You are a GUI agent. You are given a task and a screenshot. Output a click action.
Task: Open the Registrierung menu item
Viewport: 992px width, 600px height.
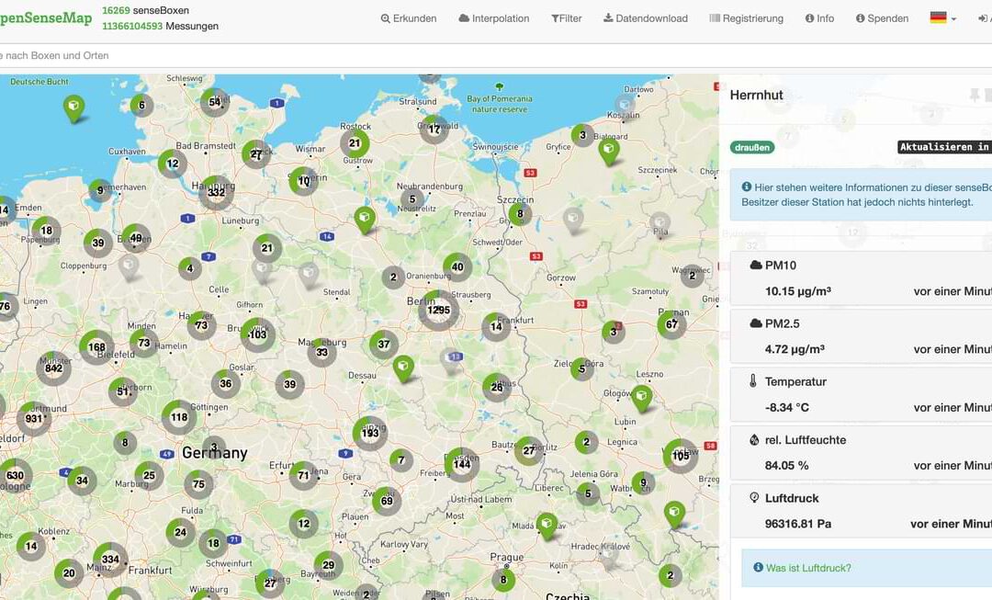[747, 18]
